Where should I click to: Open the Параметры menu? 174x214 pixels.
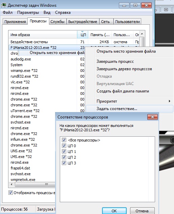coord(28,12)
